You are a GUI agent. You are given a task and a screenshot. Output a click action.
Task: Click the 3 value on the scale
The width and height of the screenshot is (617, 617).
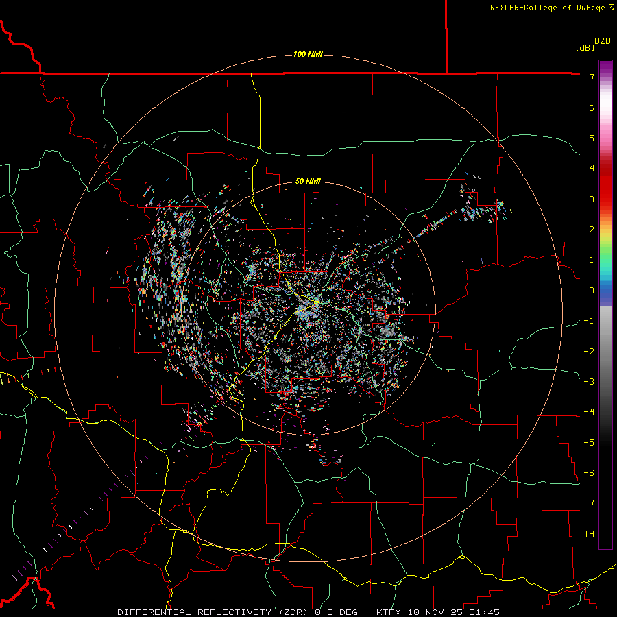coord(592,199)
